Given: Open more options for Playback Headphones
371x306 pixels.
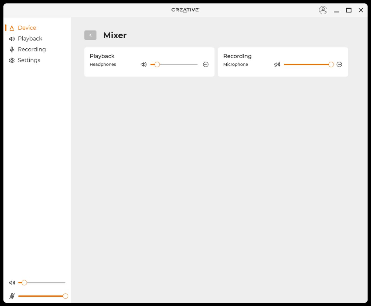Looking at the screenshot, I should click(x=206, y=65).
